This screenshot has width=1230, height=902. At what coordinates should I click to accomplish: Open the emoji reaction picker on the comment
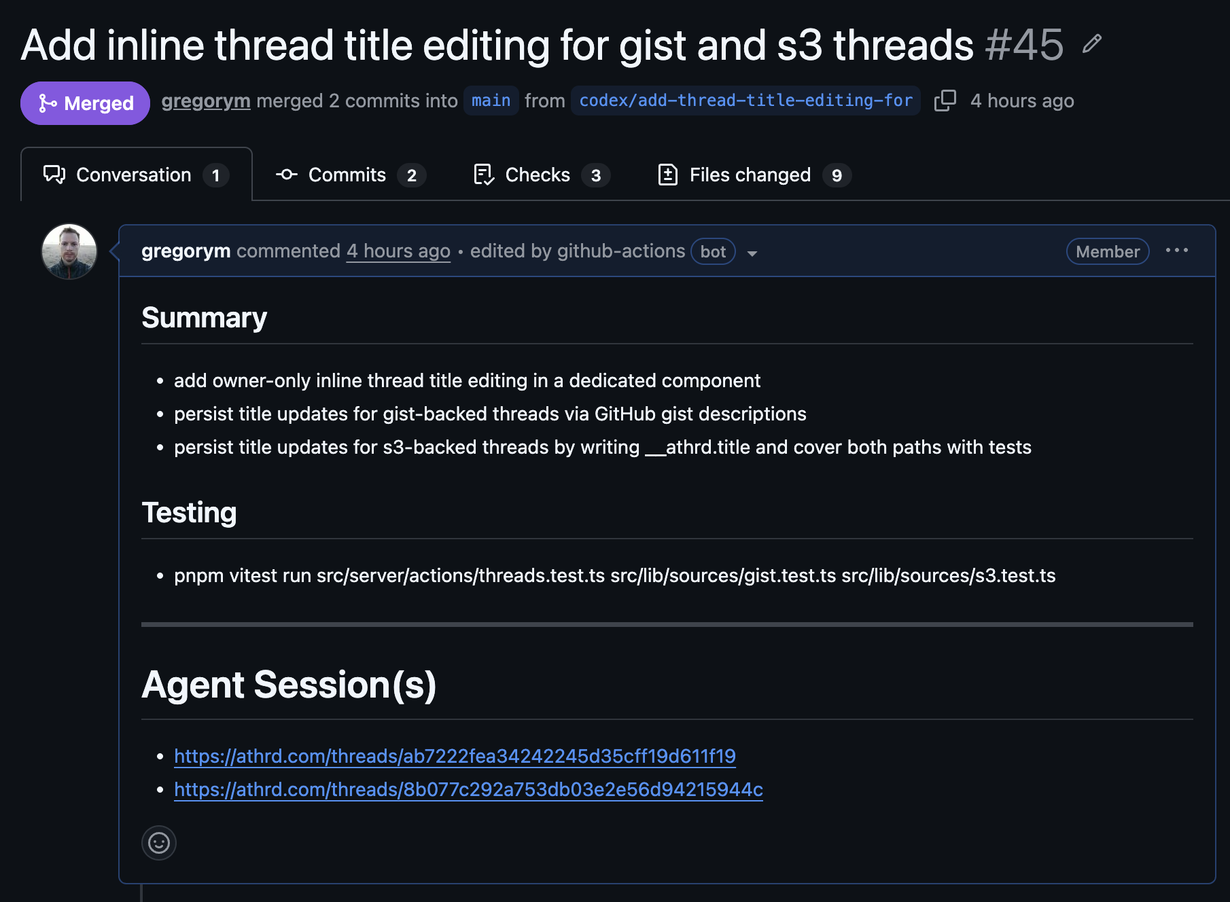coord(158,843)
